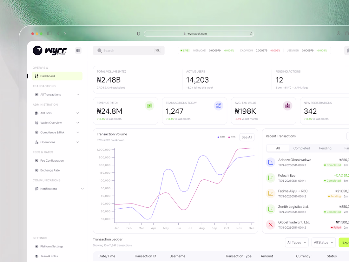This screenshot has width=349, height=262.
Task: Click the Compliance & Risk shield icon
Action: pyautogui.click(x=36, y=132)
